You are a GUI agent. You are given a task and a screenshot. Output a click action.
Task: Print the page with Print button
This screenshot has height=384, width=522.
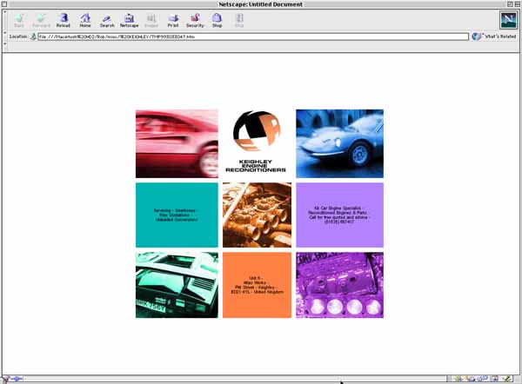click(x=173, y=21)
